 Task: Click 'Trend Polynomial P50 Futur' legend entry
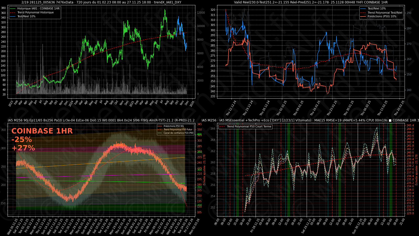point(178,130)
